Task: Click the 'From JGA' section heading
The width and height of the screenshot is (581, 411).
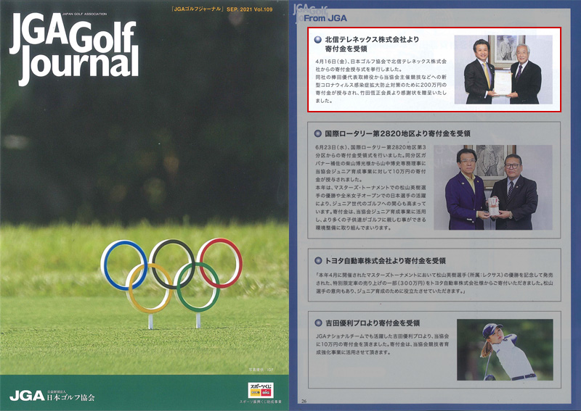Action: [x=325, y=17]
